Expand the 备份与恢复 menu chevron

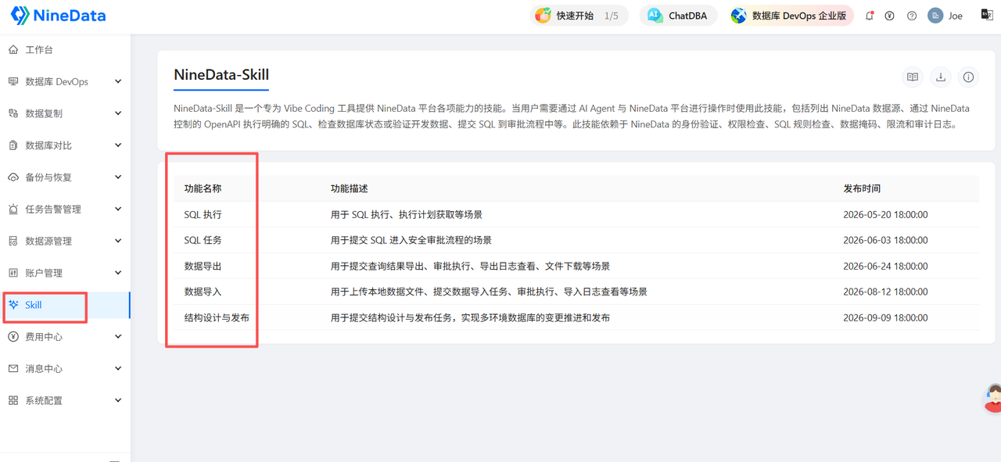pyautogui.click(x=118, y=177)
